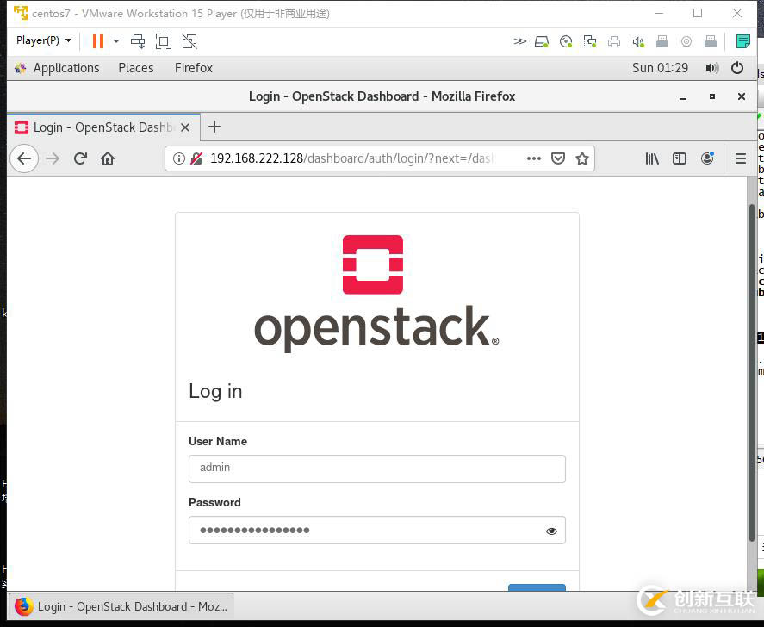Open the Firefox app menu in top bar
Screen dimensions: 764x627
point(194,68)
